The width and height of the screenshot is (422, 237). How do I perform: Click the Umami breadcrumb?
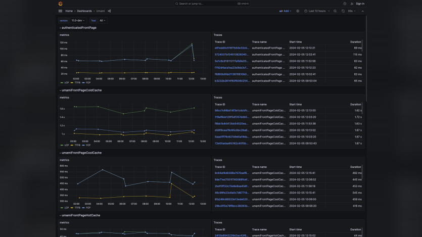(x=101, y=11)
